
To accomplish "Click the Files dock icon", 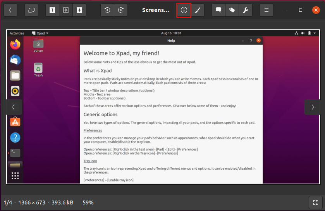I will (15, 75).
